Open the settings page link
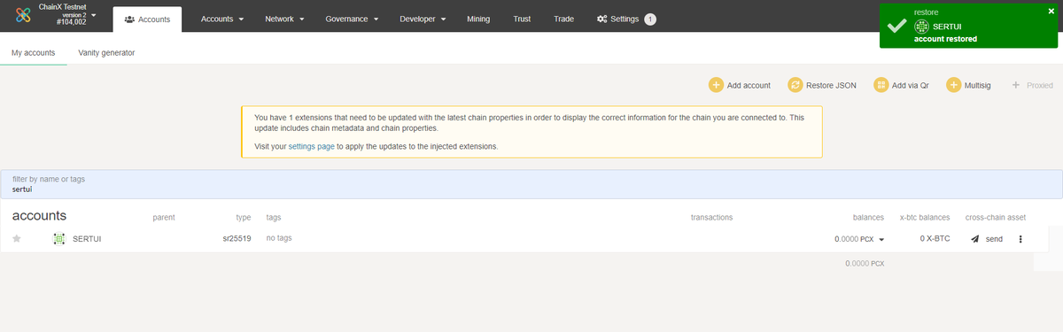Image resolution: width=1063 pixels, height=332 pixels. pyautogui.click(x=311, y=146)
